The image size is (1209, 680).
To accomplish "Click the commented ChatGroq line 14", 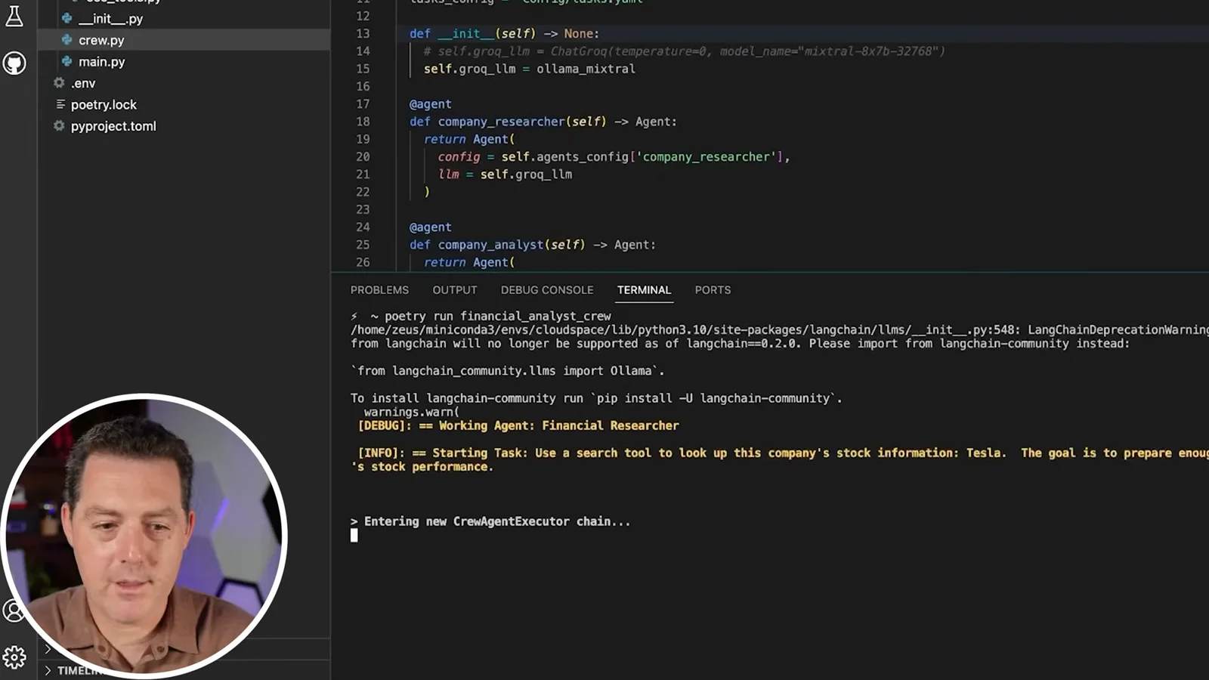I will pyautogui.click(x=684, y=51).
